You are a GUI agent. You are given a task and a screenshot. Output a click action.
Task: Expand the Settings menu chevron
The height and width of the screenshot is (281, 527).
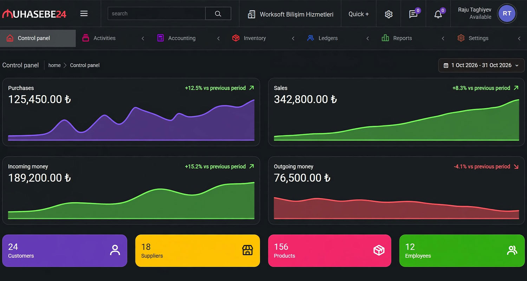point(519,38)
